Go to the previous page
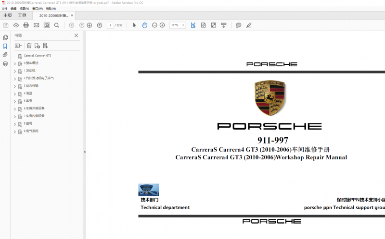The width and height of the screenshot is (385, 239). 82,25
